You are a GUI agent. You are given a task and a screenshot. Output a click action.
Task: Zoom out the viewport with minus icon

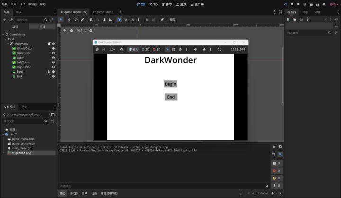[x=72, y=31]
